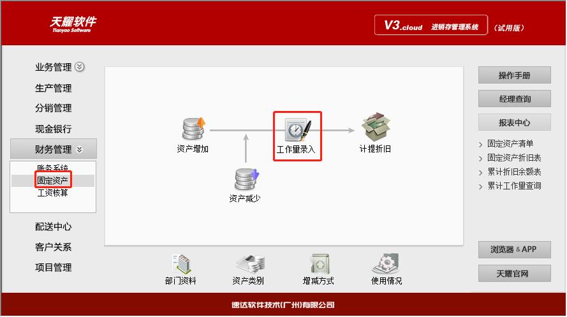Expand the 业务管理 chevron
567x317 pixels.
click(80, 67)
